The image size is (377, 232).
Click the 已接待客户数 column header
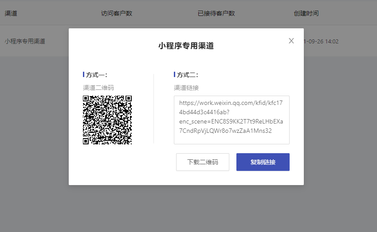point(216,13)
